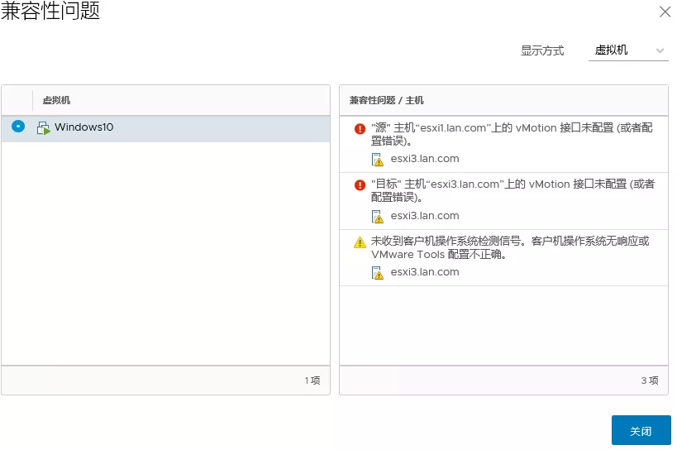Click the Windows10 virtual machine icon
Image resolution: width=677 pixels, height=450 pixels.
[x=44, y=128]
